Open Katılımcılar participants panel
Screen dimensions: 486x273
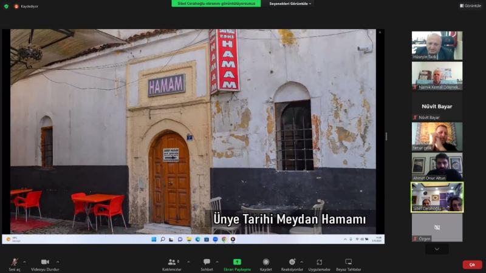tap(171, 262)
